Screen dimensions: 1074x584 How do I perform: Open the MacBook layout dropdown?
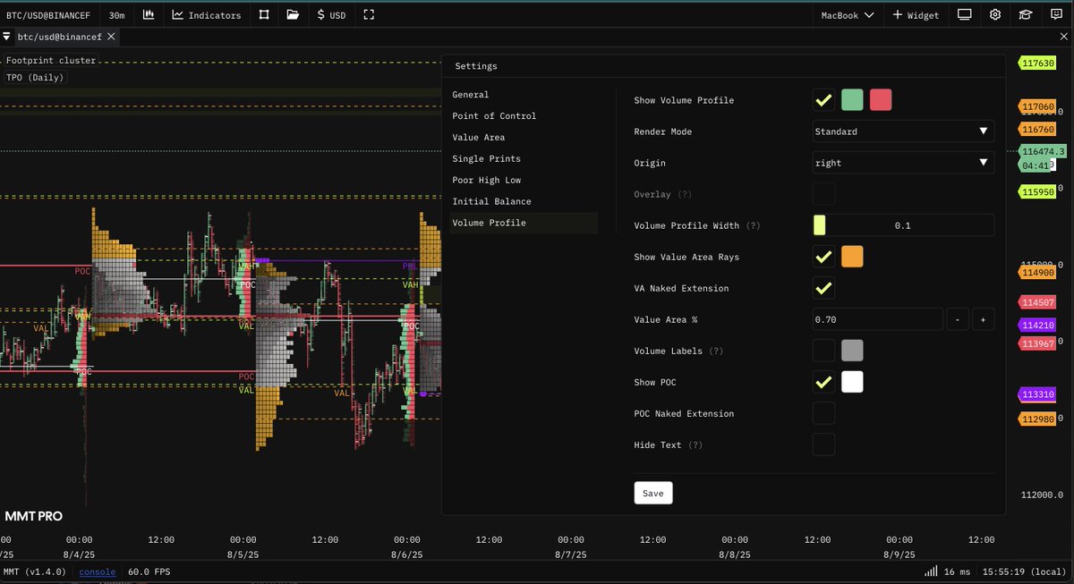(846, 14)
